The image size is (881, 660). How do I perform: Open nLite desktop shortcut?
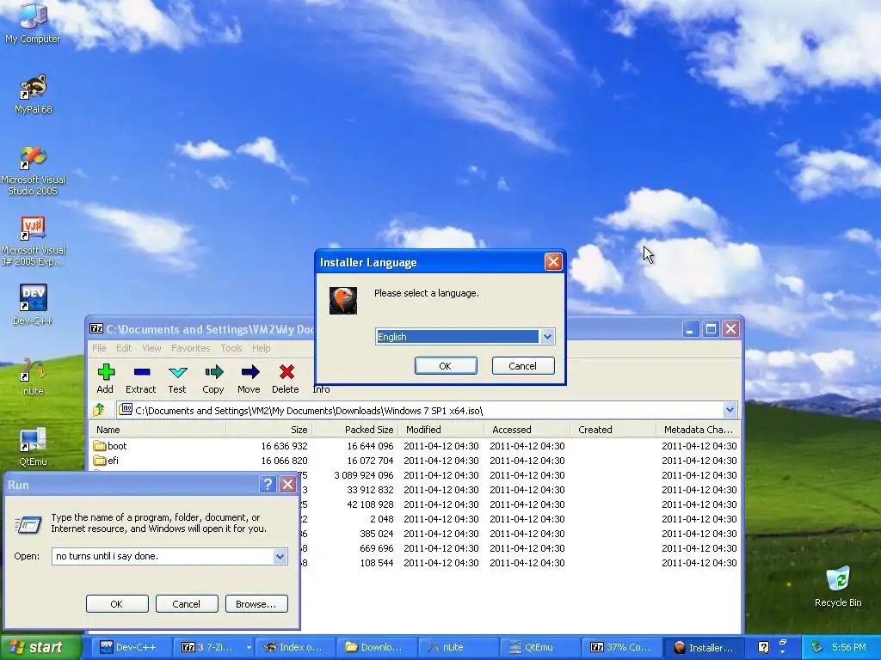[x=33, y=376]
